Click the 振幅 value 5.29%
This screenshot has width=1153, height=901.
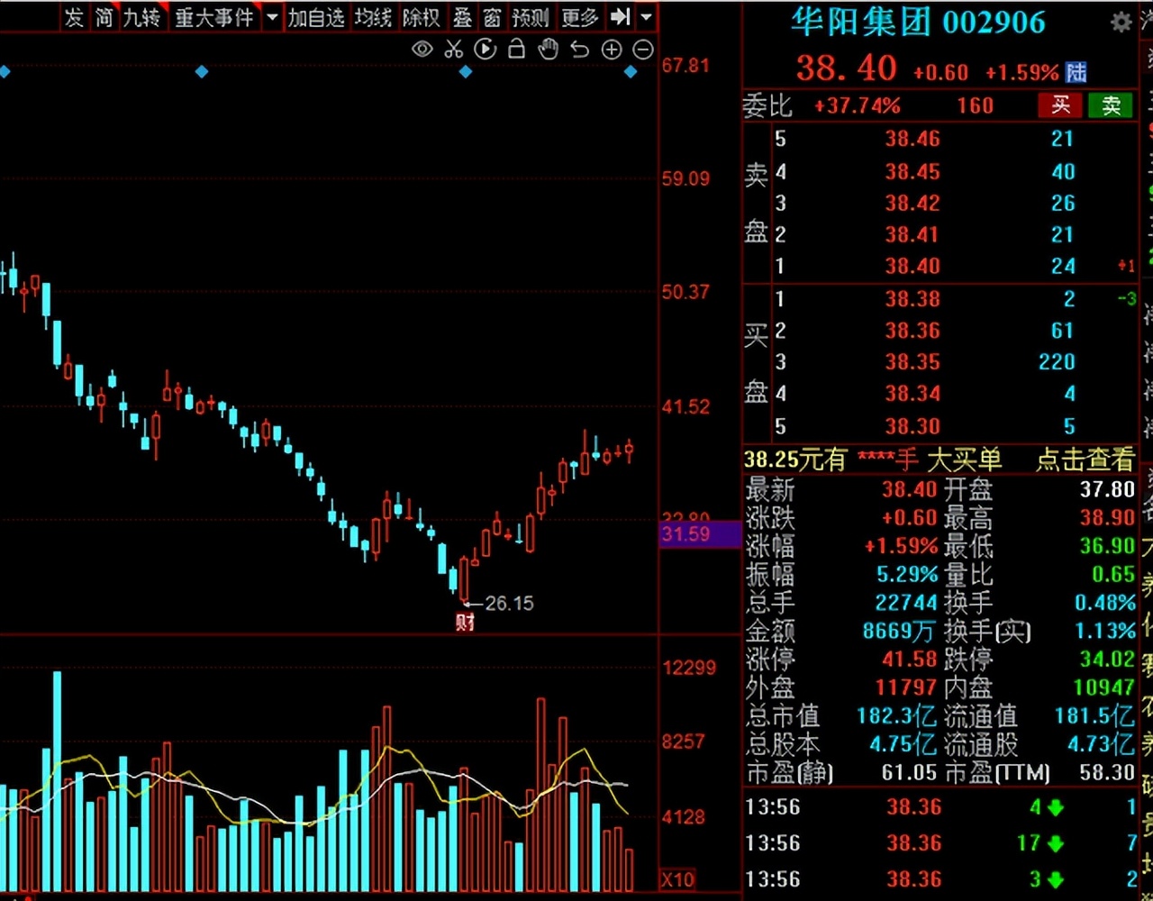[x=907, y=574]
